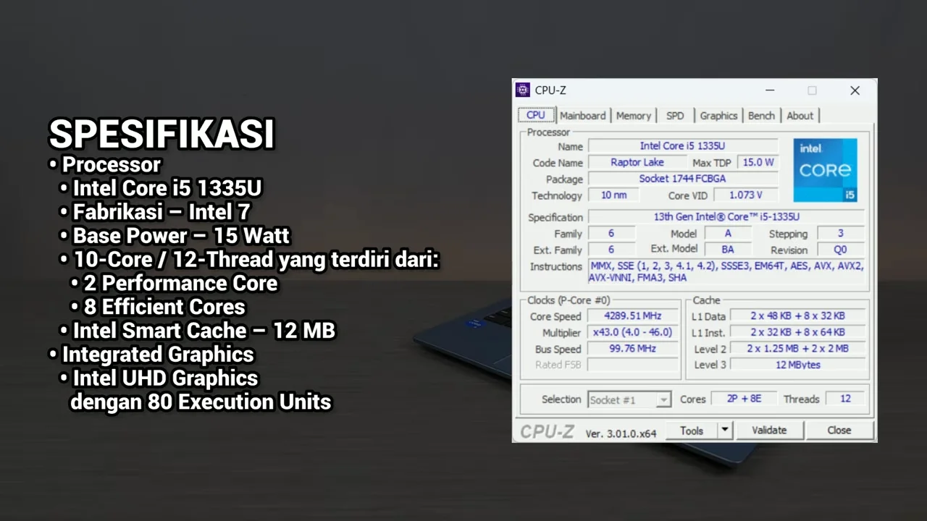Switch to the Mainboard tab
927x521 pixels.
pyautogui.click(x=582, y=116)
